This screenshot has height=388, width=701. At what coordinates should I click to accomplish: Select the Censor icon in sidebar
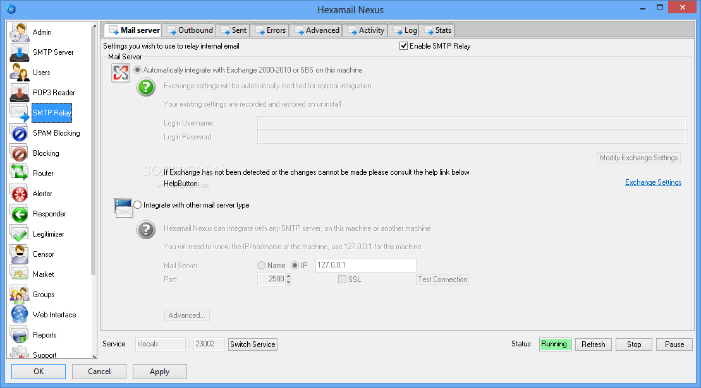pyautogui.click(x=19, y=254)
